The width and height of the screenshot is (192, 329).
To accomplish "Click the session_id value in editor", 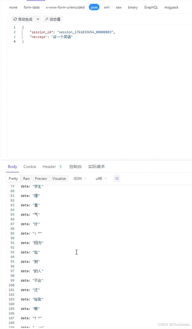I will point(85,32).
